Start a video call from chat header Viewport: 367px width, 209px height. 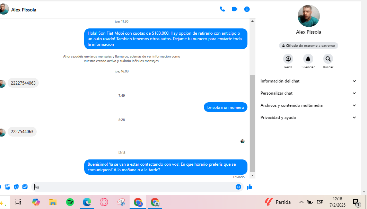click(235, 9)
